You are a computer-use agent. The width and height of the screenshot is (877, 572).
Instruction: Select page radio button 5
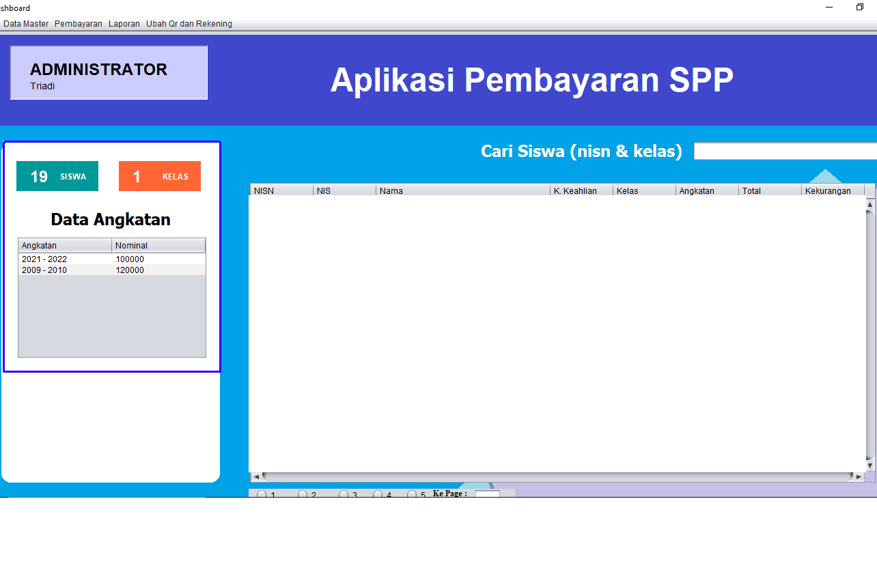coord(411,495)
